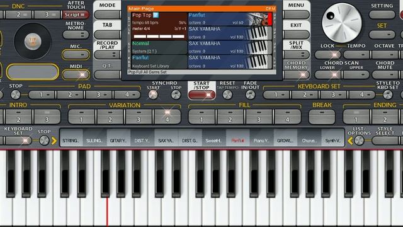
Task: Toggle the MIDI button
Action: tap(76, 74)
